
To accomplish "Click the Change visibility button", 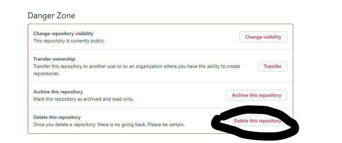I will pos(263,37).
